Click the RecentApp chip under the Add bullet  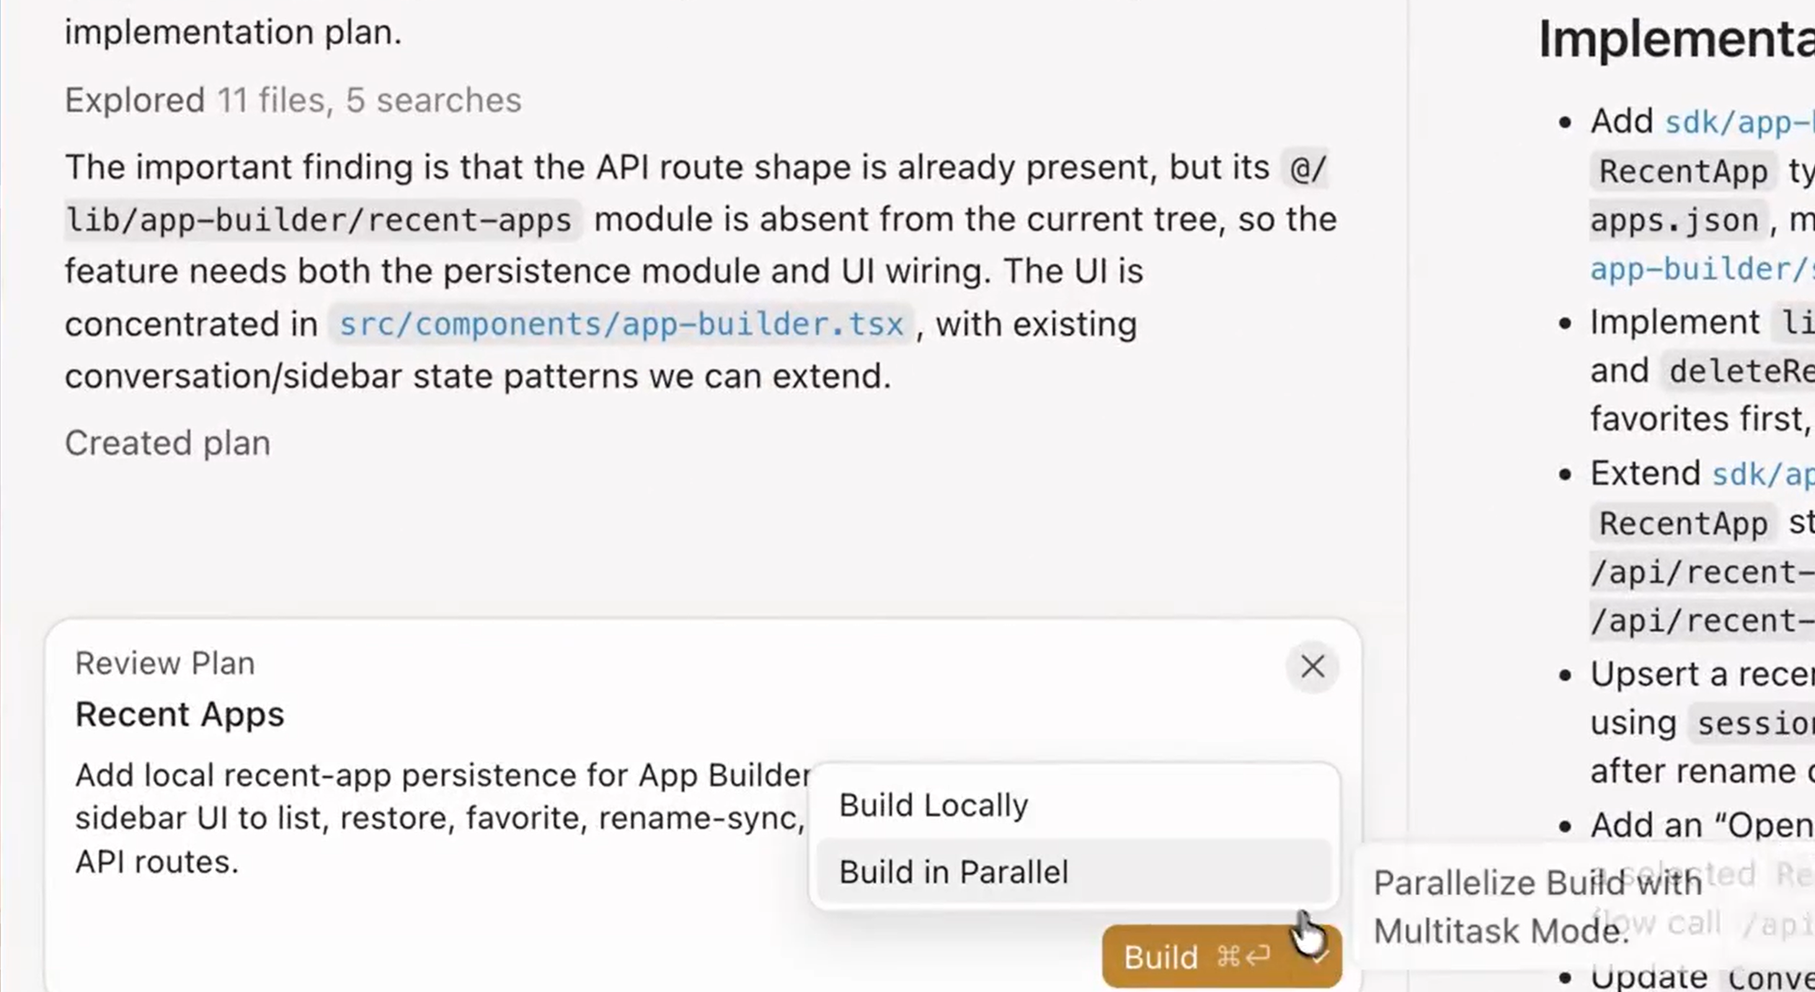1683,172
